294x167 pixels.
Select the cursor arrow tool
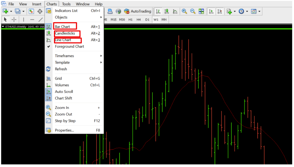[5, 20]
